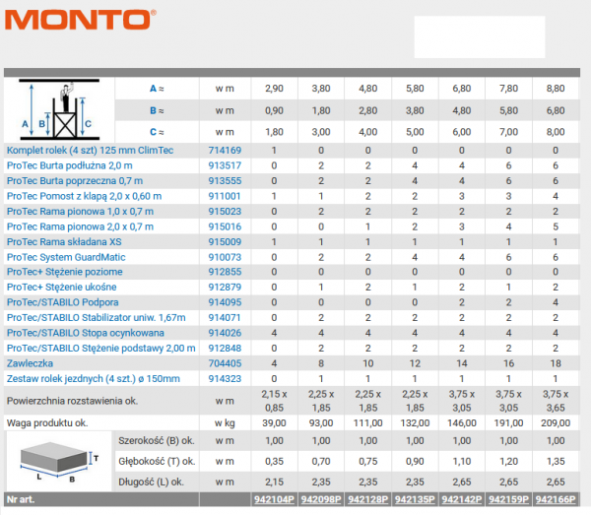Click the MONTO logo
The width and height of the screenshot is (591, 515).
point(81,20)
